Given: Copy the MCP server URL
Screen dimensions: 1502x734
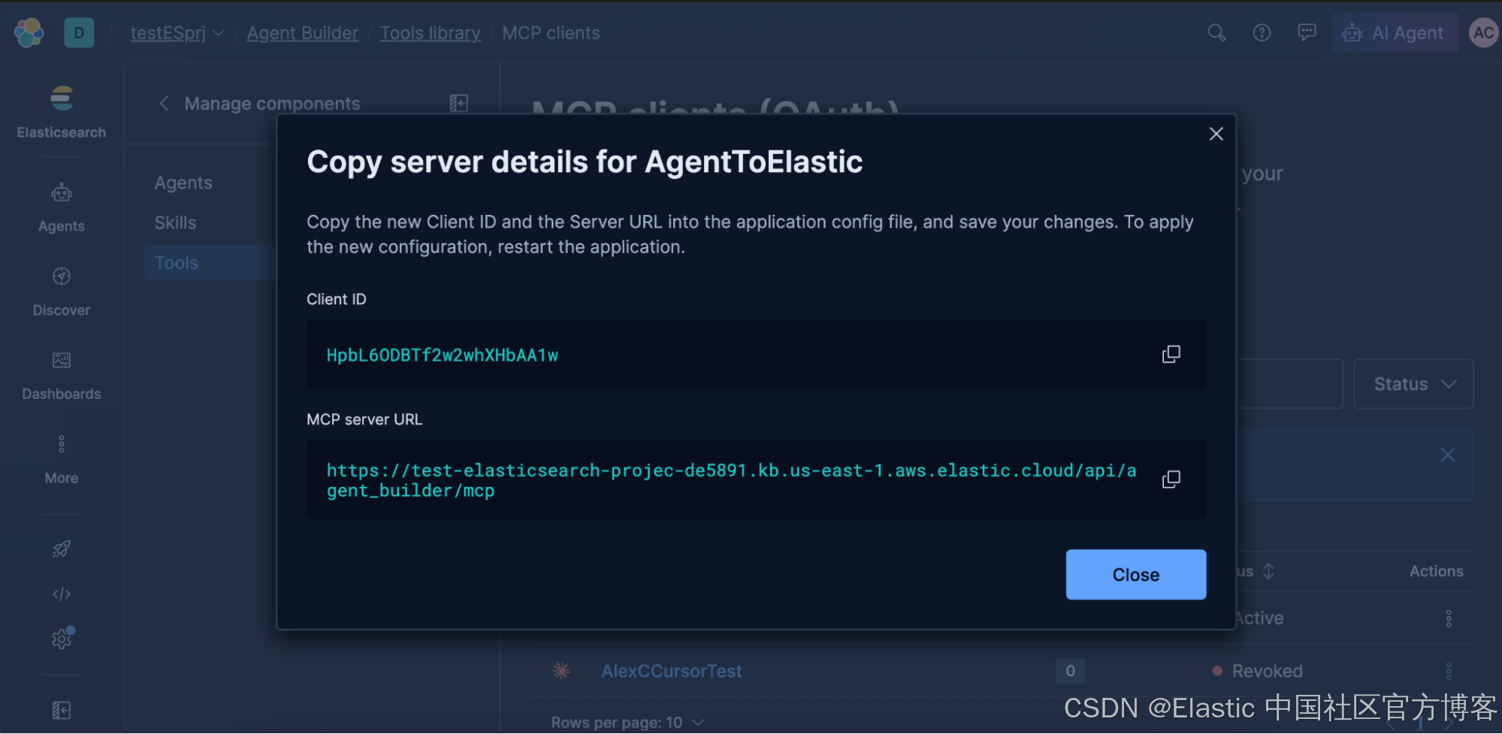Looking at the screenshot, I should [1171, 479].
